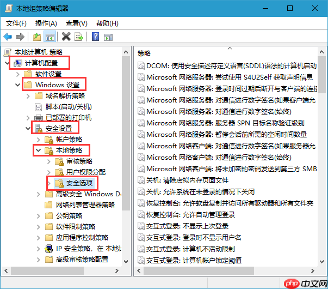Expand the 帐户策略 node
The height and width of the screenshot is (289, 328).
click(x=38, y=140)
